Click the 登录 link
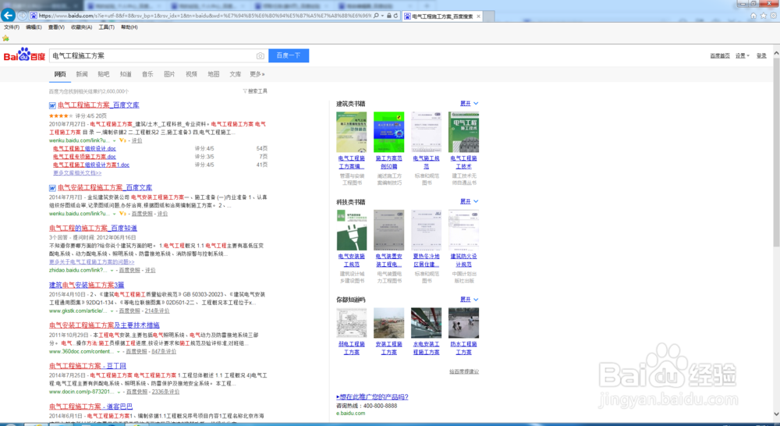Screen dimensions: 780x426 tap(761, 55)
